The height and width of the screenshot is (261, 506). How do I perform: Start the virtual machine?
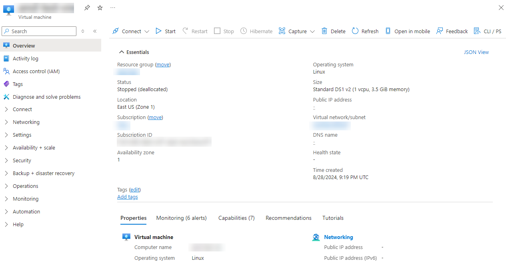point(166,31)
